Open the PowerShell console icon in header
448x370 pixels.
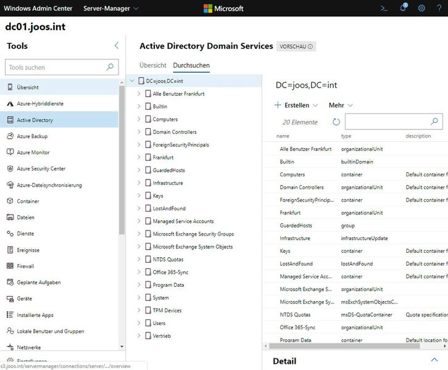[384, 8]
